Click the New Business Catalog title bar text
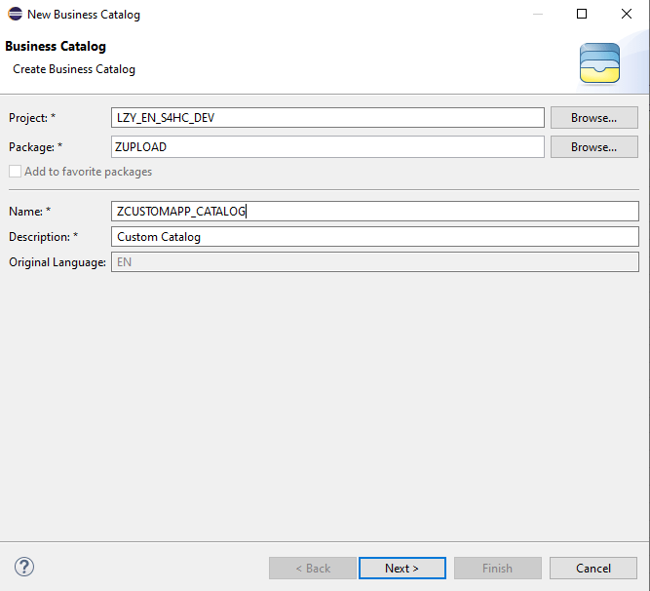The width and height of the screenshot is (650, 591). point(84,15)
